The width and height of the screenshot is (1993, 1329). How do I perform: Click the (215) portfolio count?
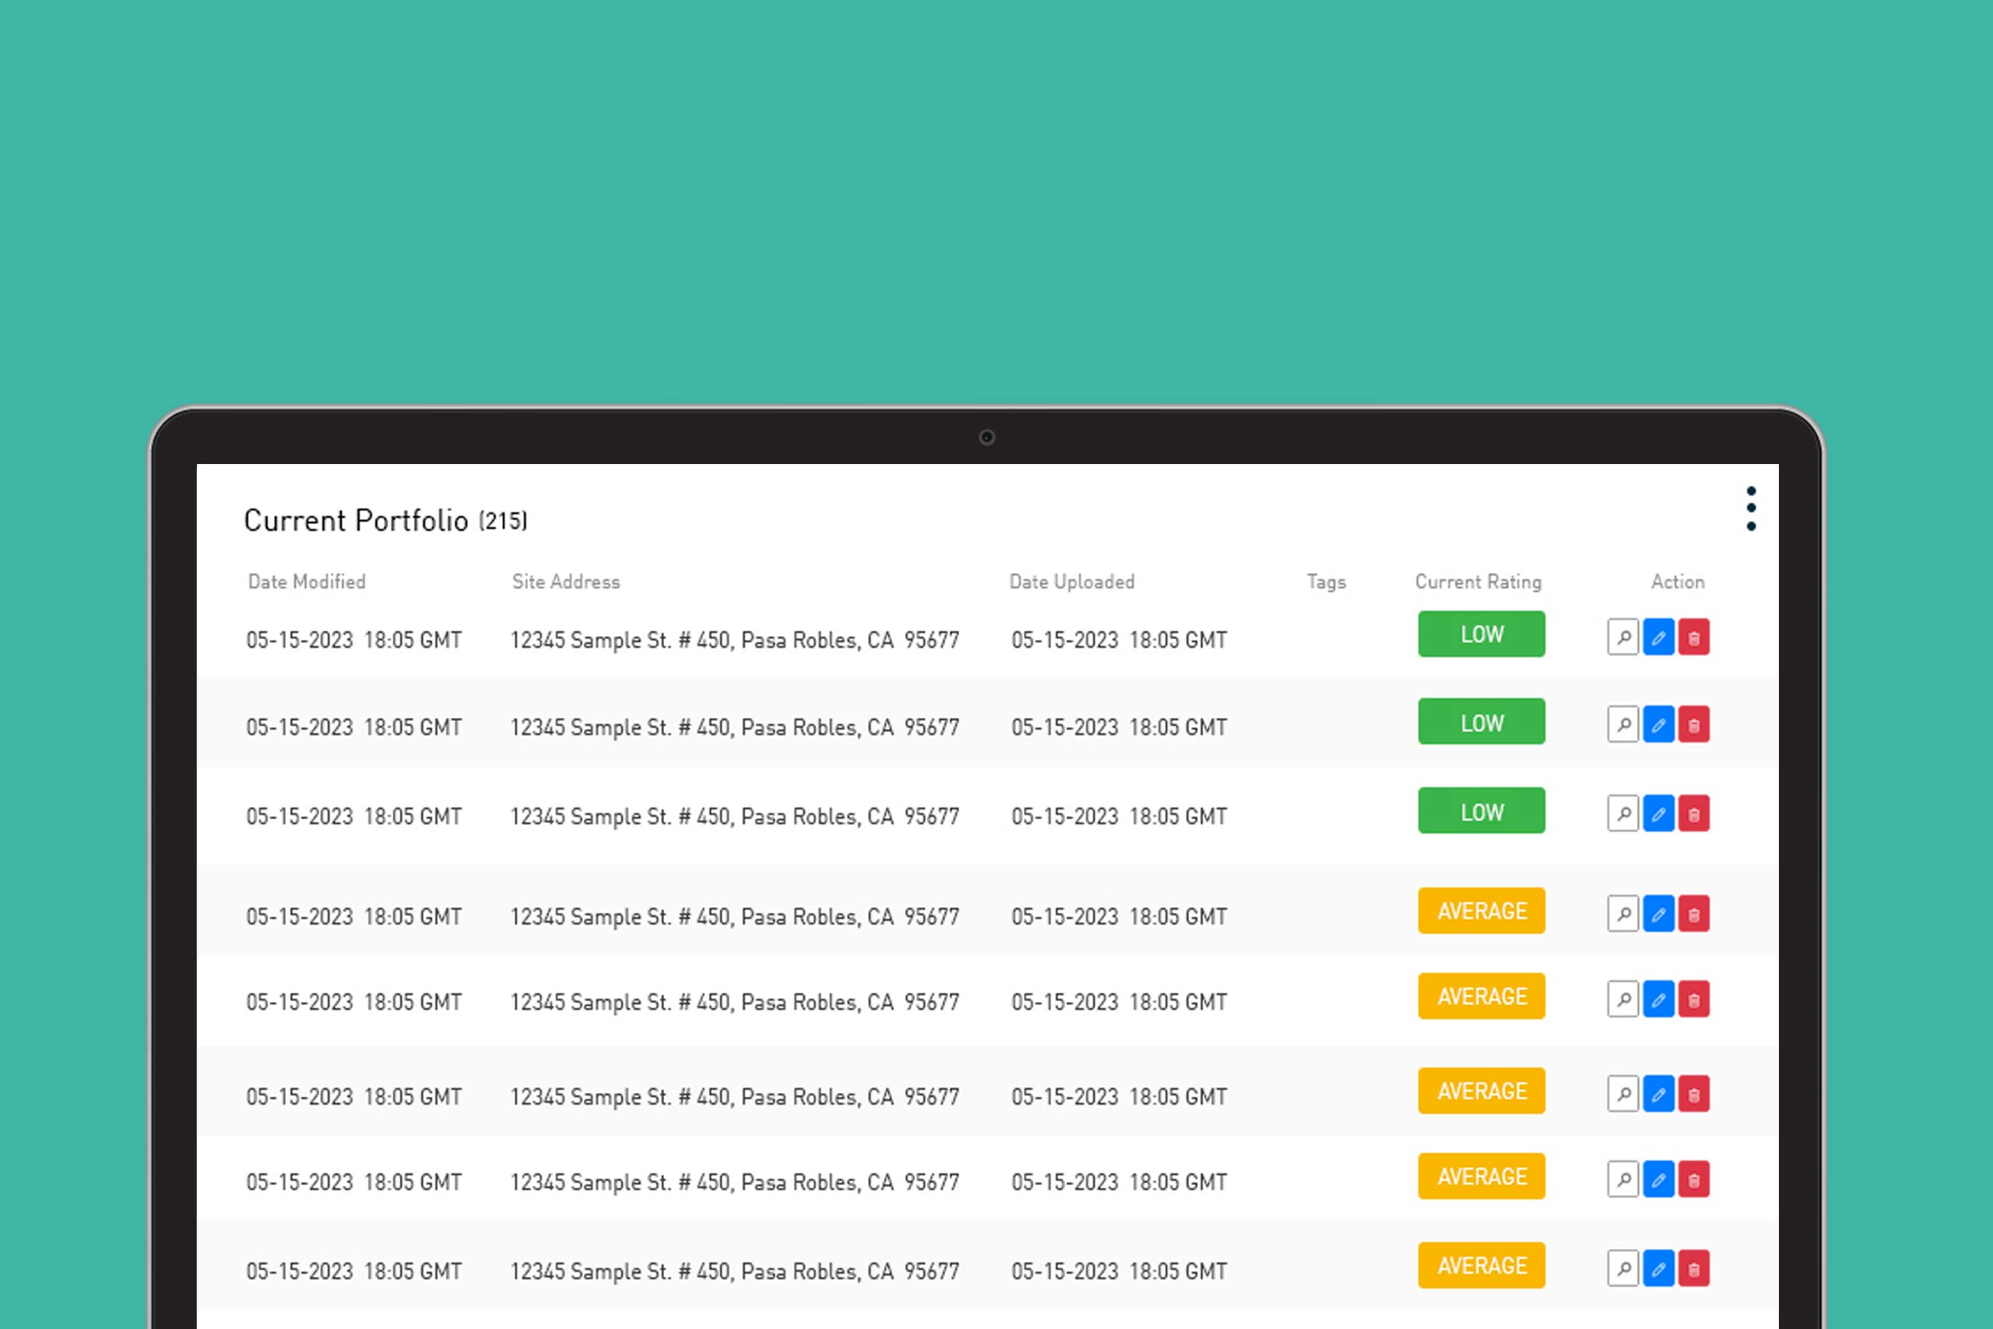[x=504, y=520]
